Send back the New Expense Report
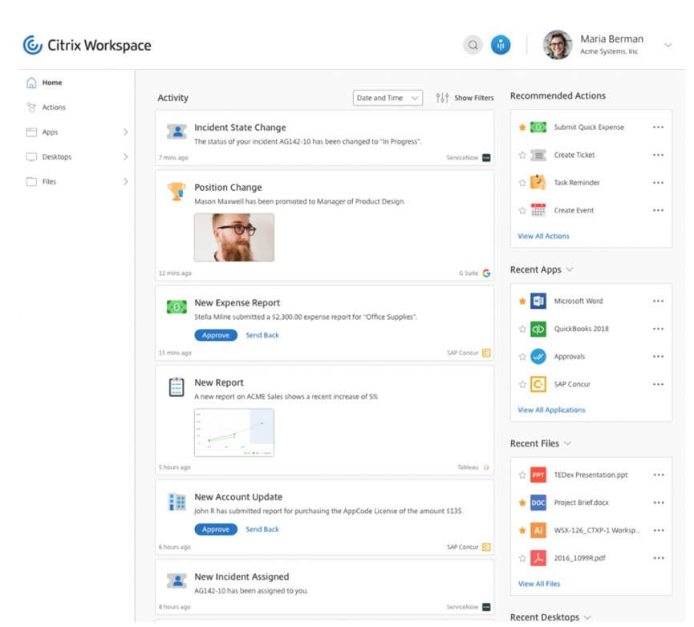The height and width of the screenshot is (627, 694). tap(262, 335)
